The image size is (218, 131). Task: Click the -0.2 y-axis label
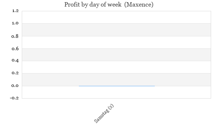point(14,98)
